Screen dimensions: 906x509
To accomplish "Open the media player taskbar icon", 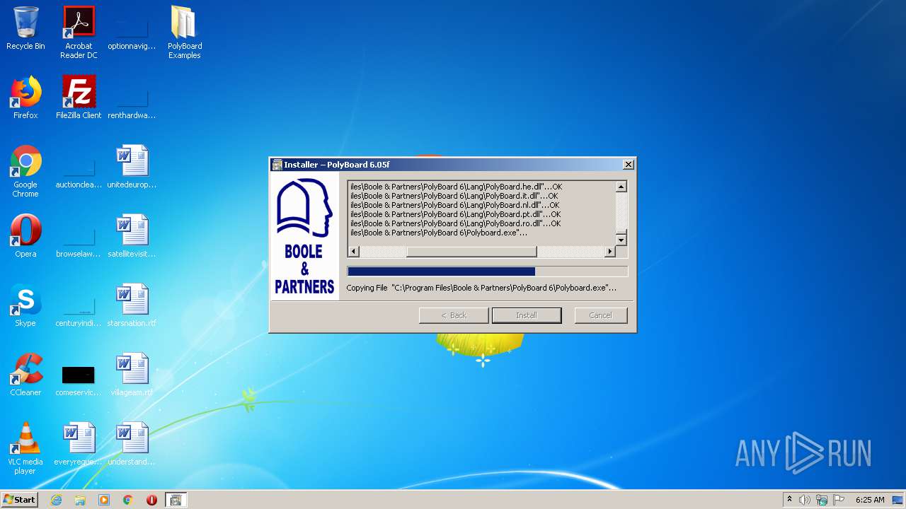I will [x=104, y=500].
